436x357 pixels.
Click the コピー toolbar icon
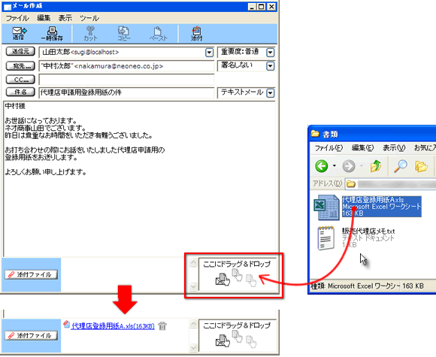click(x=123, y=33)
